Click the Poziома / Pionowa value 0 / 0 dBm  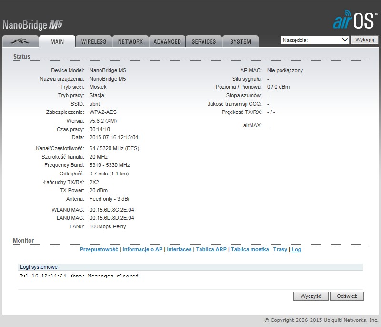(278, 87)
